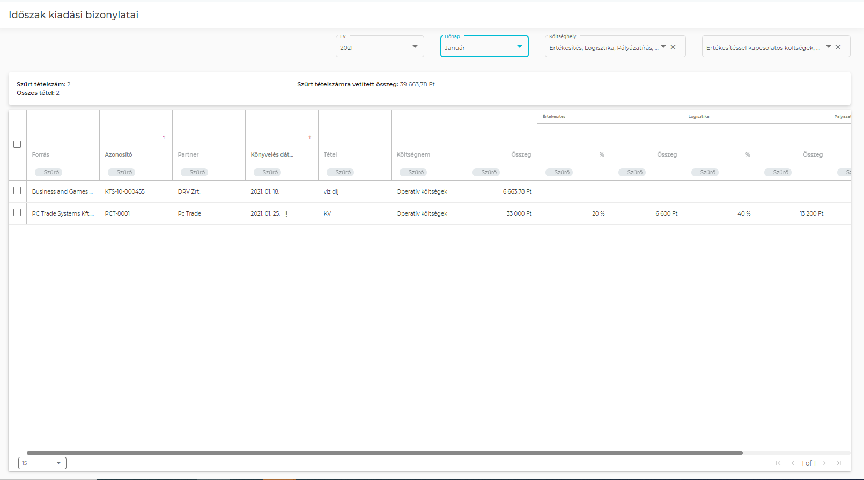Click the víz díj item cell
This screenshot has height=480, width=864.
pos(331,191)
